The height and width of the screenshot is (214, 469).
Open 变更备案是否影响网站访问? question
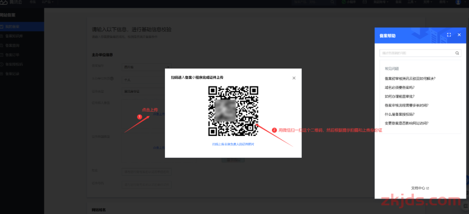pos(406,123)
